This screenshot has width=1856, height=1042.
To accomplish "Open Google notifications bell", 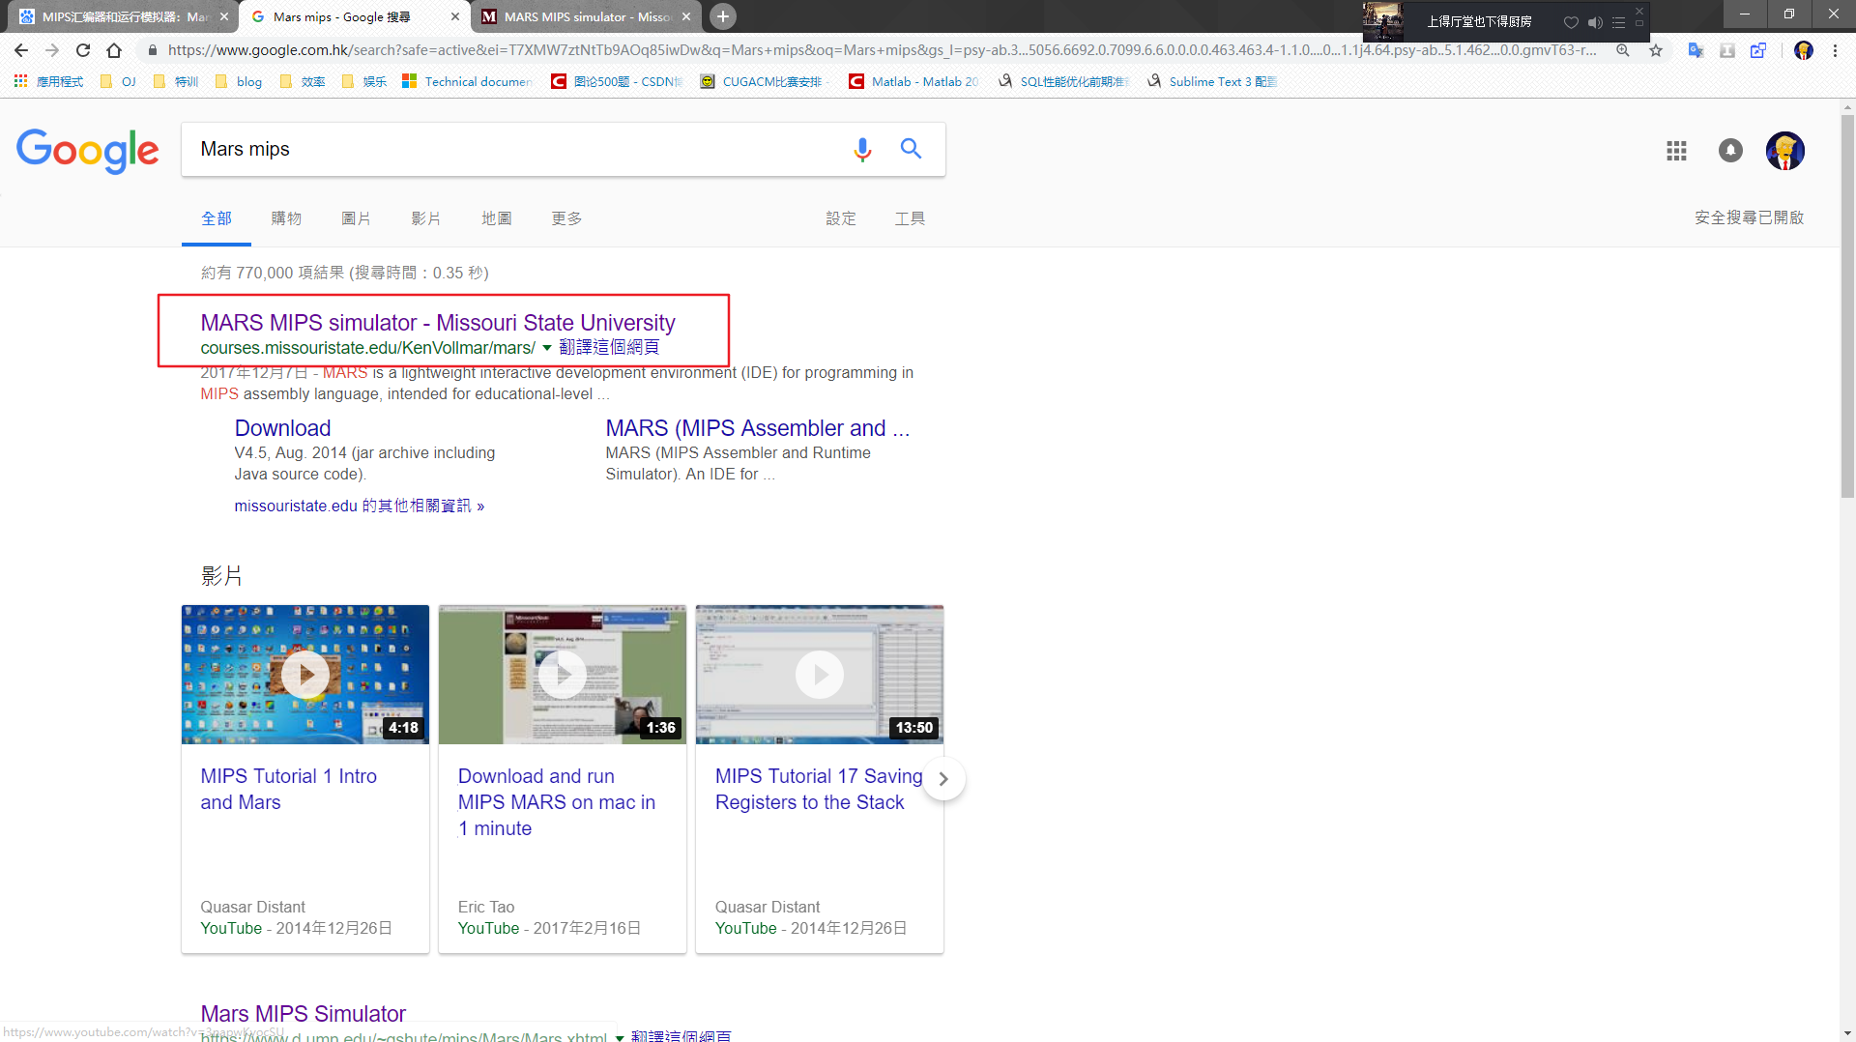I will click(1730, 151).
